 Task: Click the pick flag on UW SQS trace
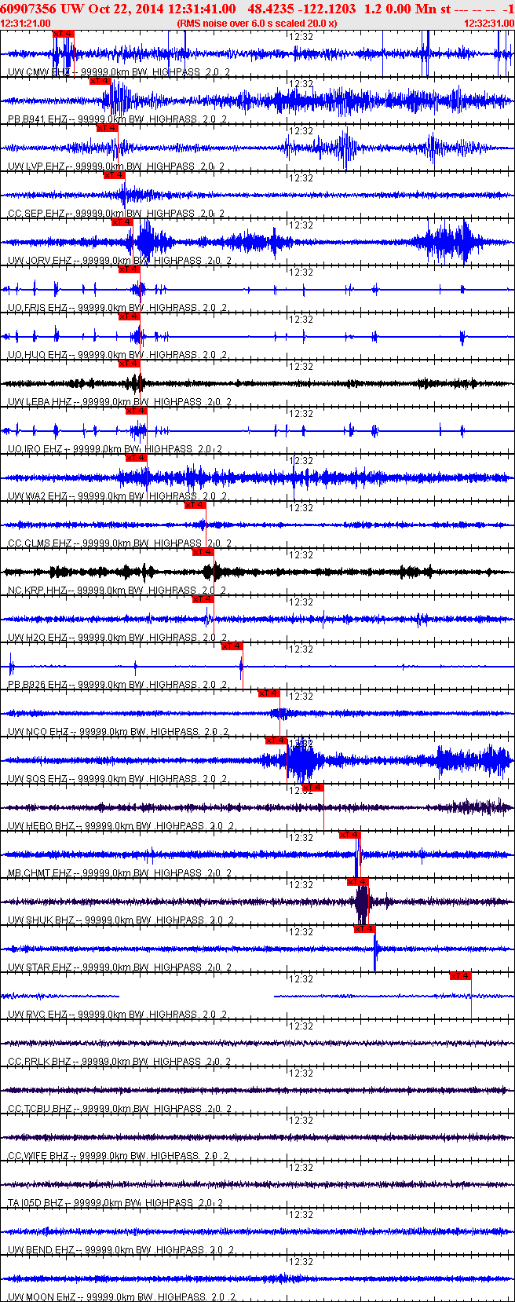(276, 741)
